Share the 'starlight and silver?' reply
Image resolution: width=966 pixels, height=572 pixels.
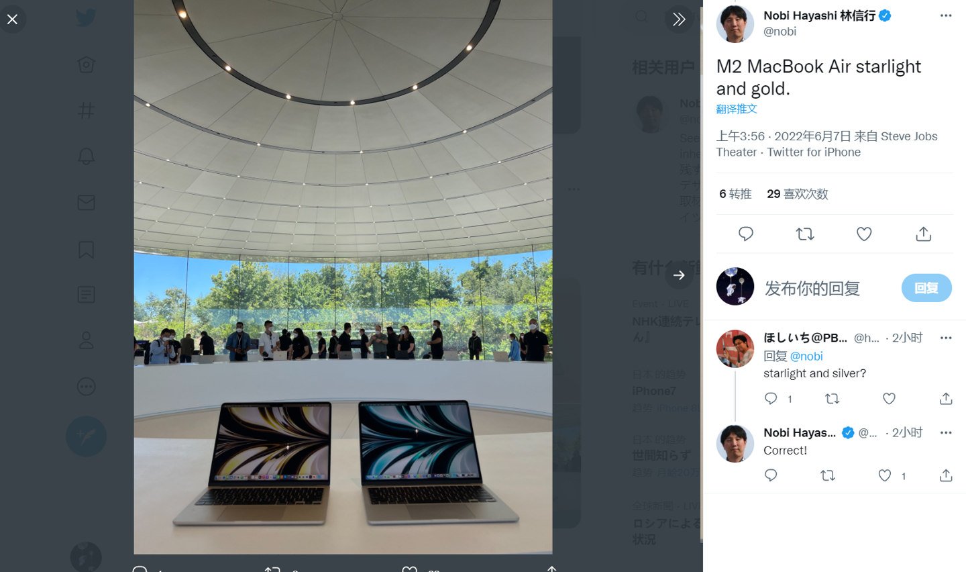pyautogui.click(x=946, y=399)
